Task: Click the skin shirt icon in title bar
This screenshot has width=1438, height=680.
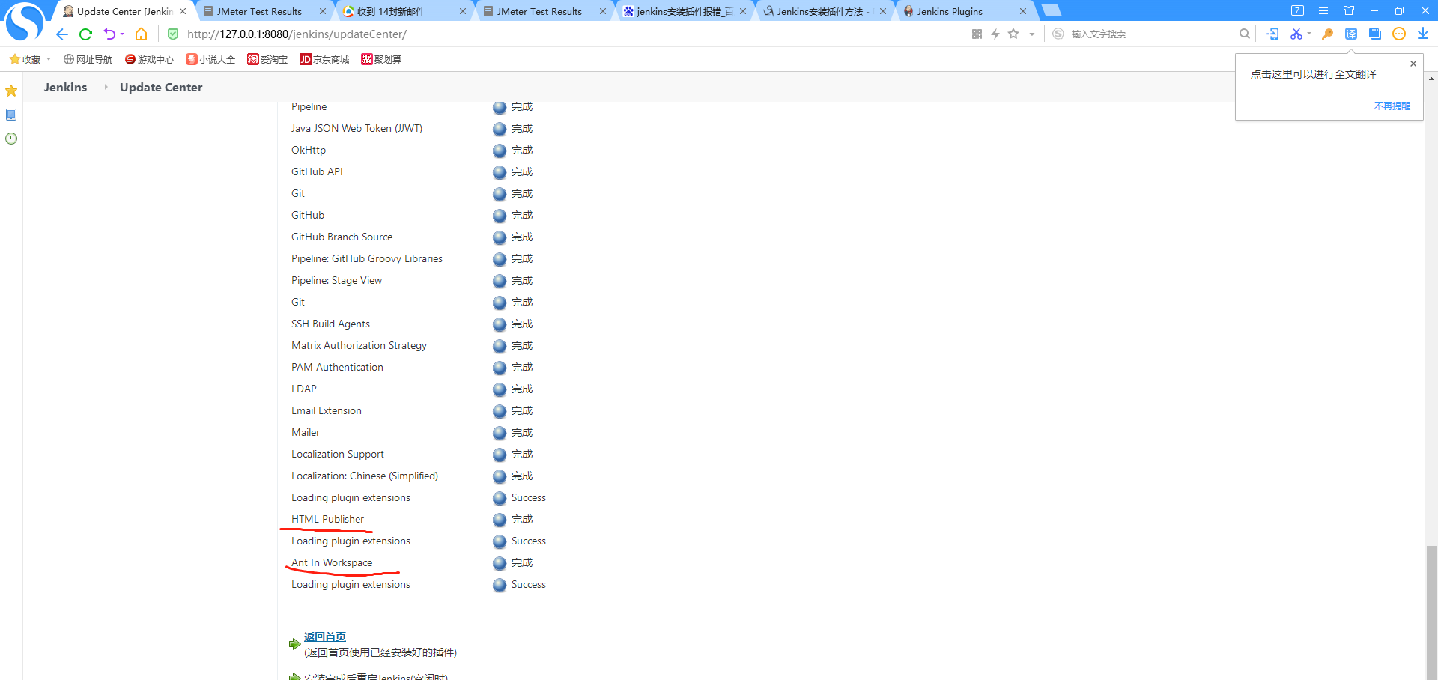Action: 1349,11
